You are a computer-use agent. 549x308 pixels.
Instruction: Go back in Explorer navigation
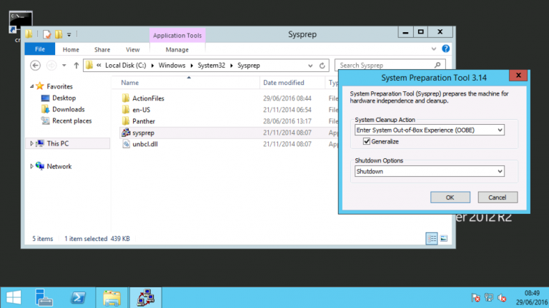tap(35, 66)
